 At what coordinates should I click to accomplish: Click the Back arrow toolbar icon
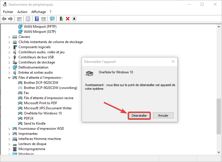pos(4,19)
